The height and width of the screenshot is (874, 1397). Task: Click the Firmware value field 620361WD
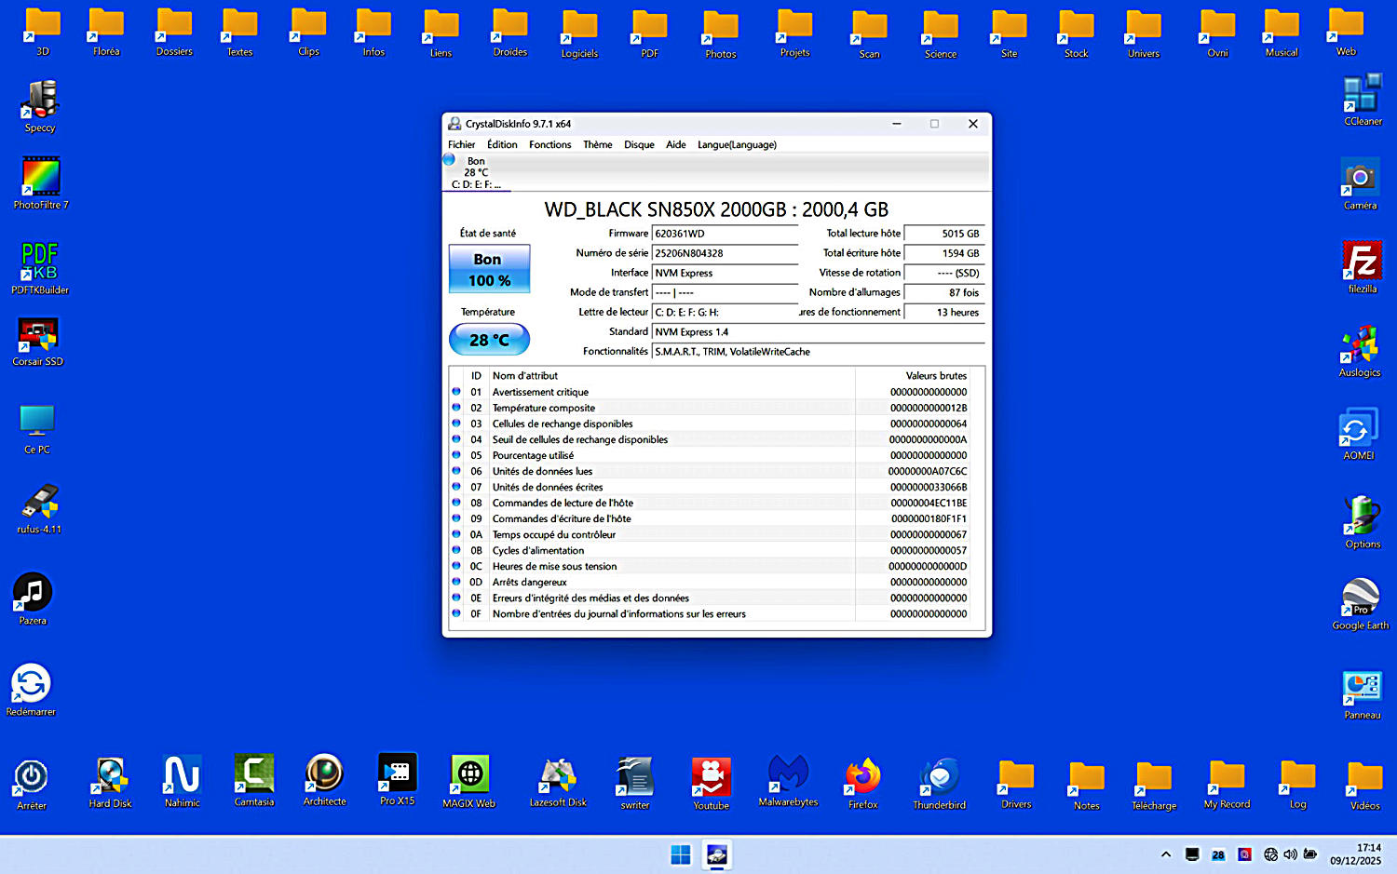coord(725,234)
